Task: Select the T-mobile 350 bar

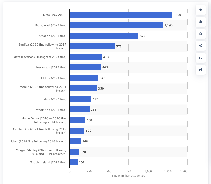Action: point(83,88)
